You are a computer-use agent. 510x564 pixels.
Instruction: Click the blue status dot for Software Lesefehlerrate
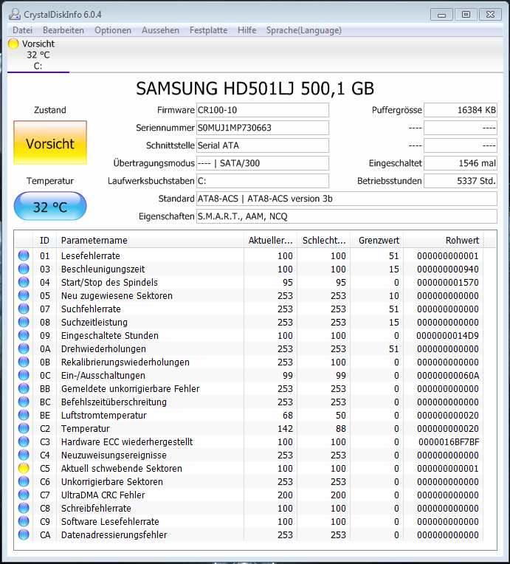(24, 522)
